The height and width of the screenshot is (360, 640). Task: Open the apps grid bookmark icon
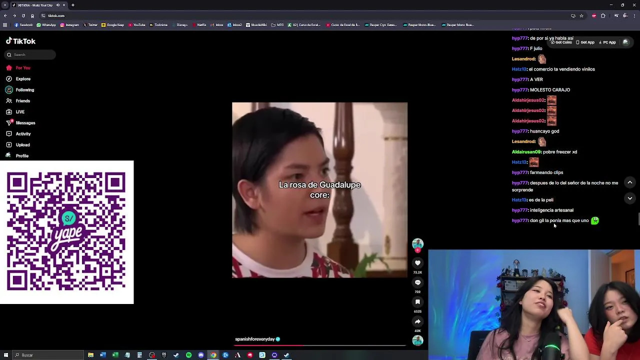click(5, 25)
